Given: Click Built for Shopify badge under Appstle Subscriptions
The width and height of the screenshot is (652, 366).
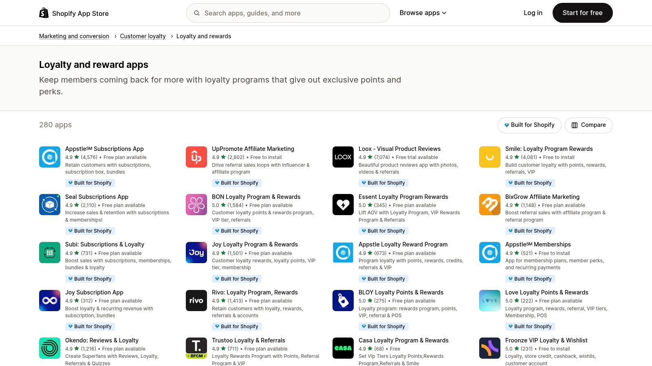Looking at the screenshot, I should (x=90, y=183).
